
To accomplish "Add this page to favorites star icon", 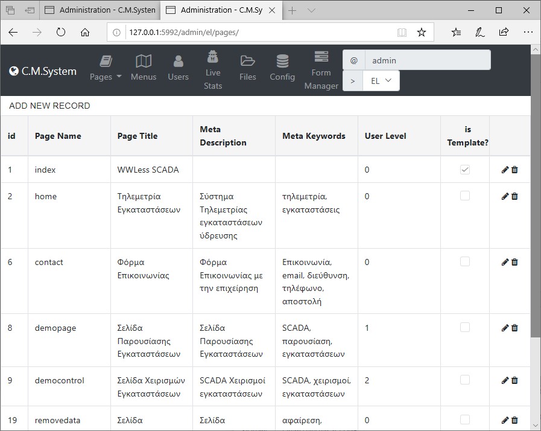I will (422, 33).
